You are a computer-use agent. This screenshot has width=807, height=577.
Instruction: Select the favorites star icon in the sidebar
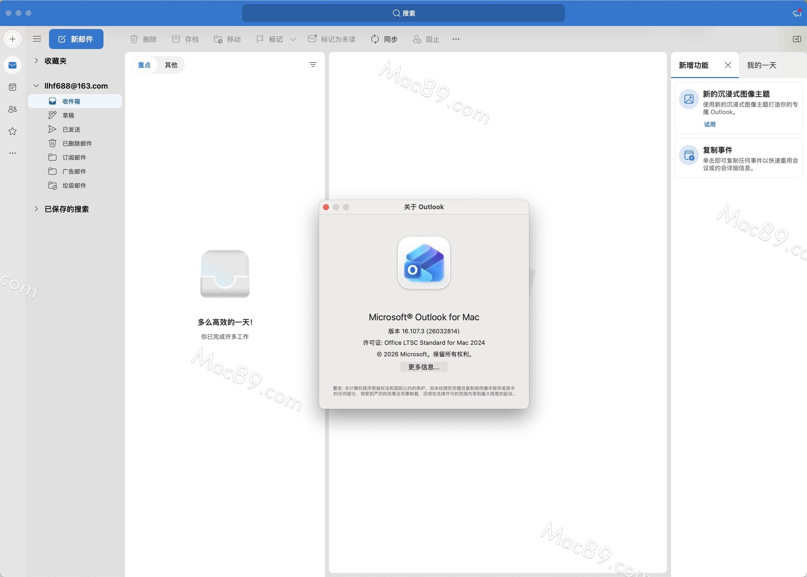pyautogui.click(x=13, y=131)
